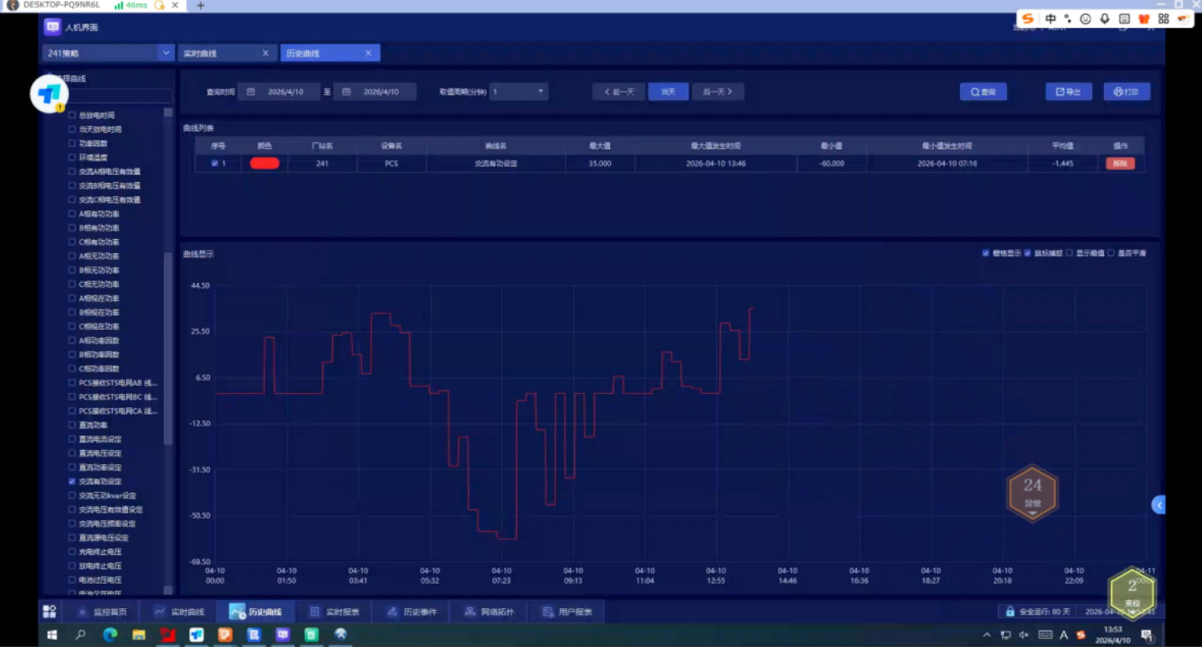Open a new browser tab plus button
The width and height of the screenshot is (1202, 647).
pos(200,5)
